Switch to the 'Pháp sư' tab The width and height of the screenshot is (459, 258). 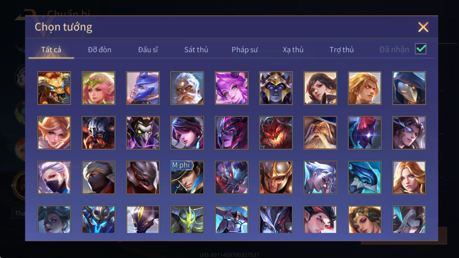click(245, 50)
